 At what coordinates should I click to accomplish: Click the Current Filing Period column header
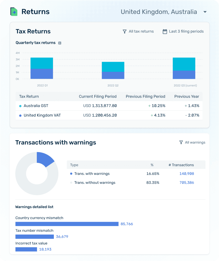coord(98,96)
